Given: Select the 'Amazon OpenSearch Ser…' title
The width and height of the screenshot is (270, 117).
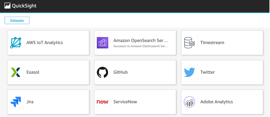Looking at the screenshot, I should (x=140, y=41).
